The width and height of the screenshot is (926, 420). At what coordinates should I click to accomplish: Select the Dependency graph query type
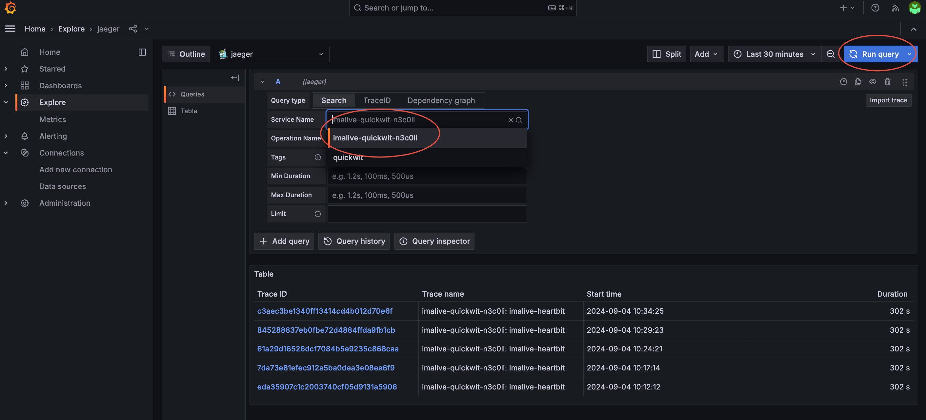[441, 101]
